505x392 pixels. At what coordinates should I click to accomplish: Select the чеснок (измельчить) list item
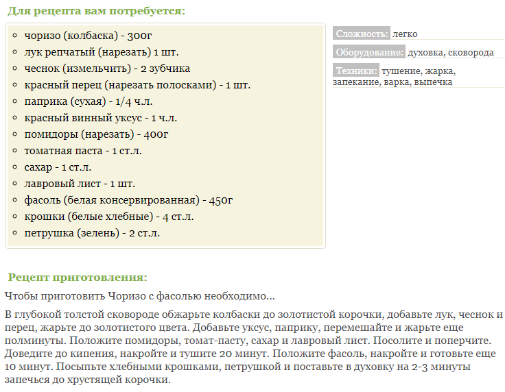(x=107, y=69)
